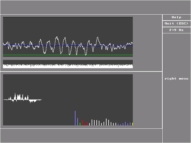Open the right menu panel
This screenshot has width=191, height=143.
(176, 79)
